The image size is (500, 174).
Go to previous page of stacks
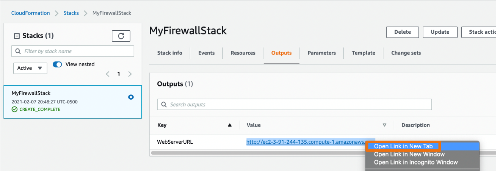(x=108, y=74)
